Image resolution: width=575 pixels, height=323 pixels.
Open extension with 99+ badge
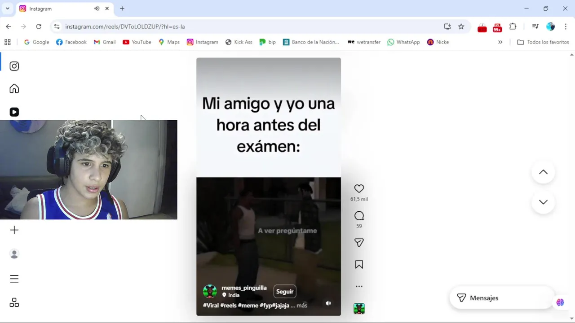pyautogui.click(x=497, y=27)
